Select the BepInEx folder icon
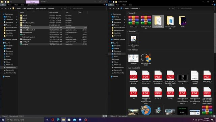 [21, 18]
